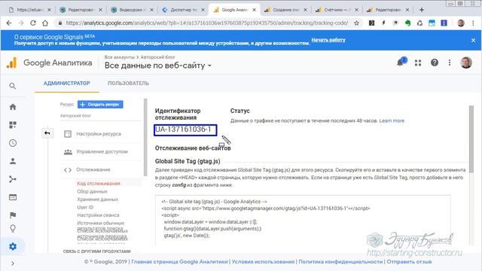Screen dimensions: 482x271
Task: Click the 'Learn more' status link
Action: pyautogui.click(x=392, y=120)
